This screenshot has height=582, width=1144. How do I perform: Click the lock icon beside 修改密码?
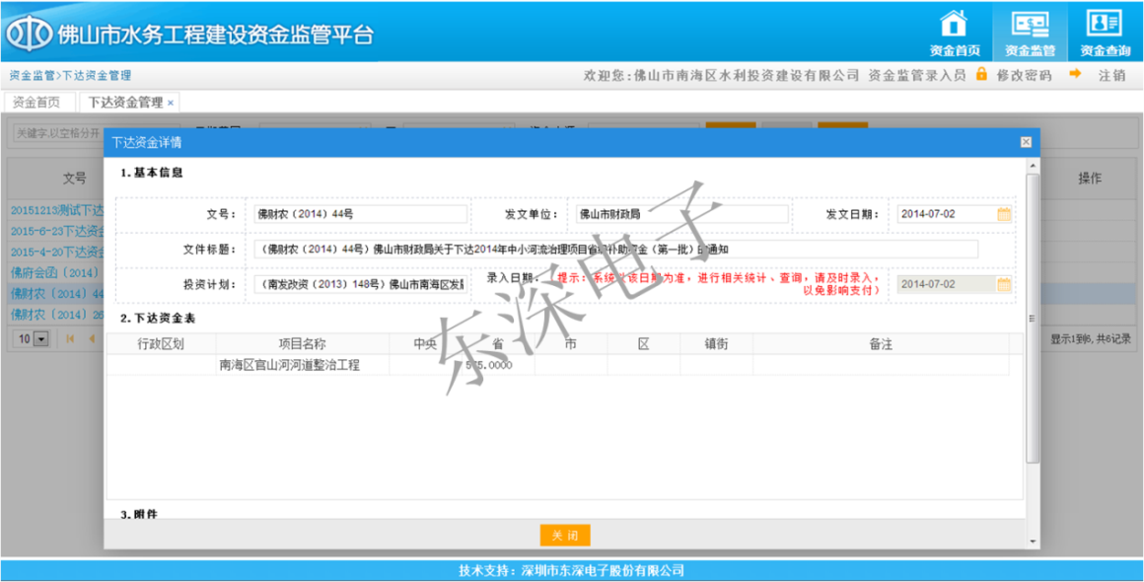click(981, 74)
